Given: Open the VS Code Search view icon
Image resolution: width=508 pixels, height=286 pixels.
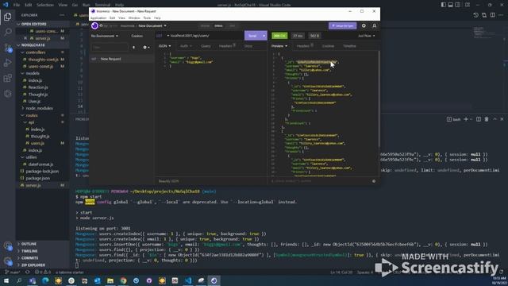Looking at the screenshot, I should point(7,32).
